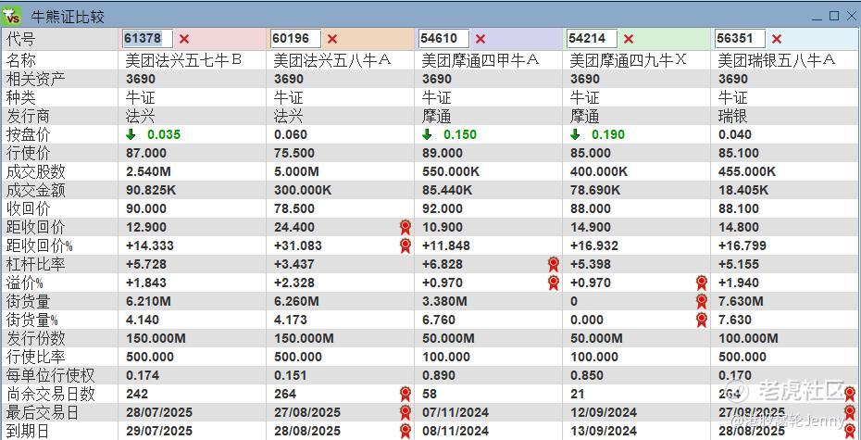Select the 发行商 row label

coord(28,117)
